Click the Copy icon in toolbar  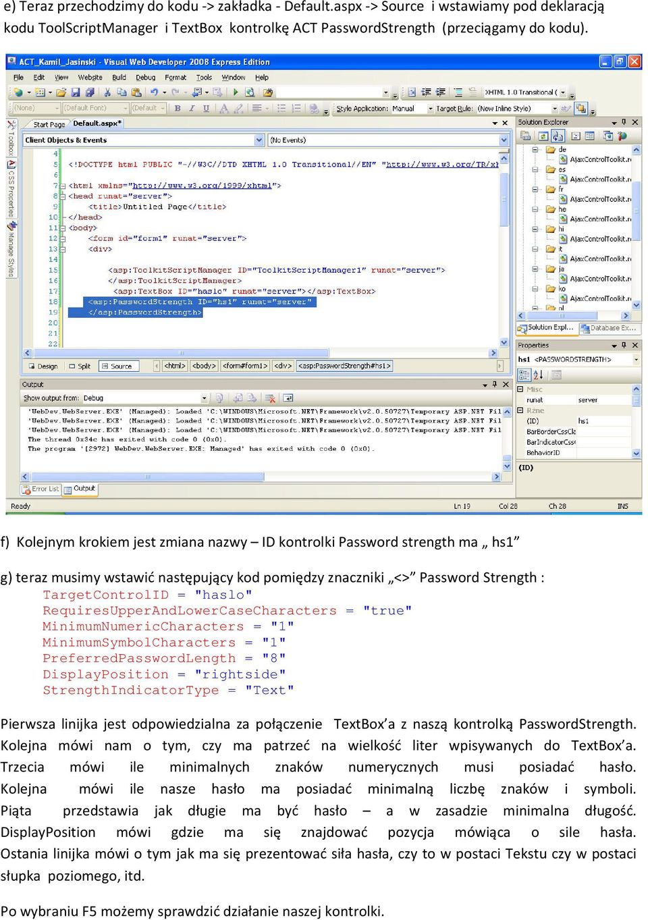pyautogui.click(x=121, y=92)
